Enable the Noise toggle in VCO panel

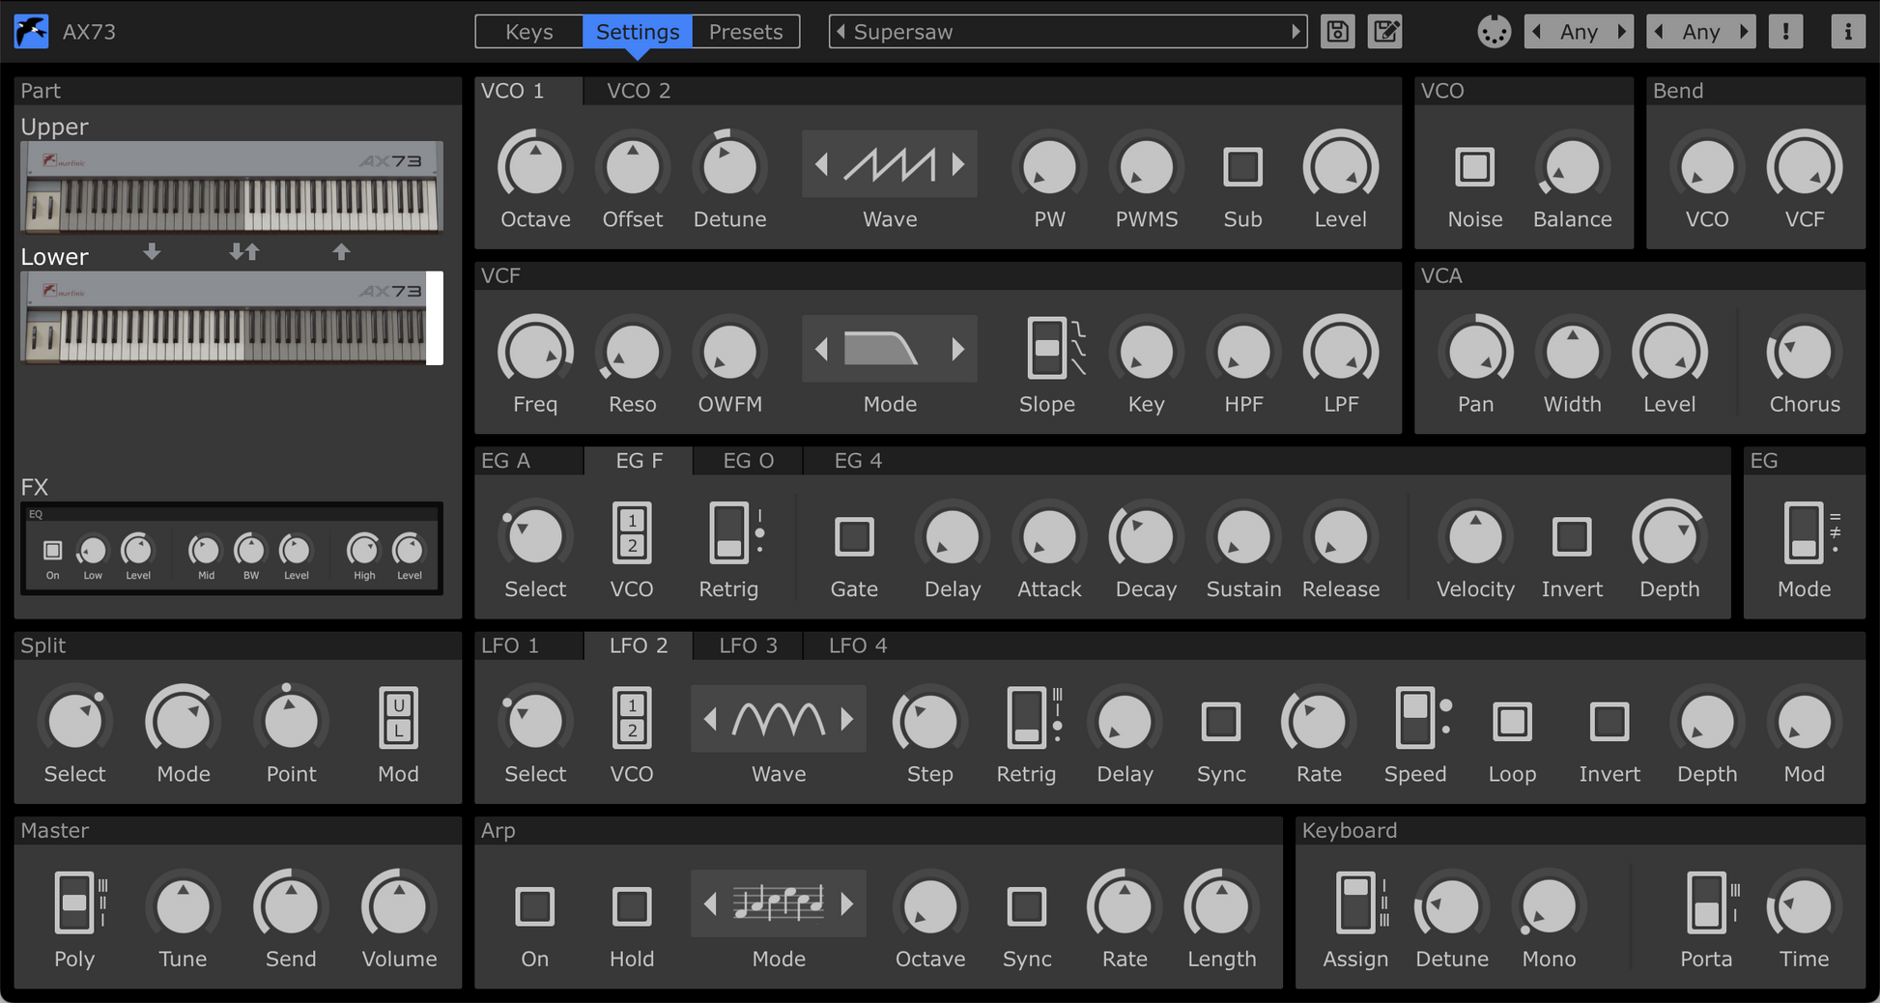(1474, 167)
